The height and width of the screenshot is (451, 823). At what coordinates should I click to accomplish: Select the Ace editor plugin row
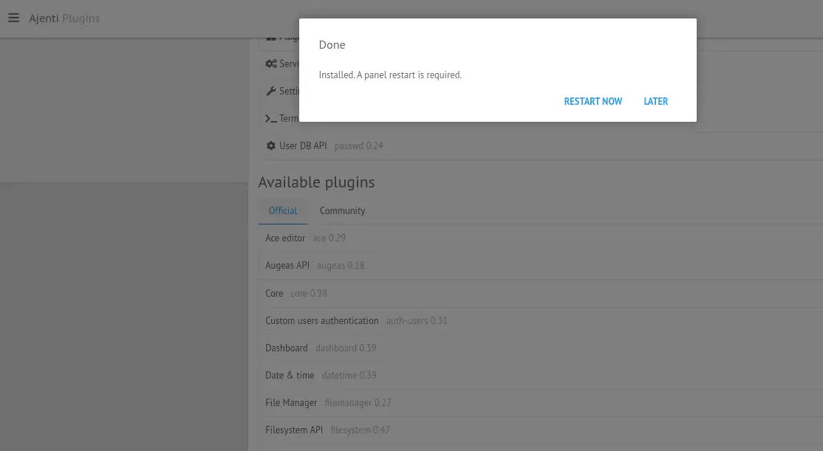coord(285,238)
